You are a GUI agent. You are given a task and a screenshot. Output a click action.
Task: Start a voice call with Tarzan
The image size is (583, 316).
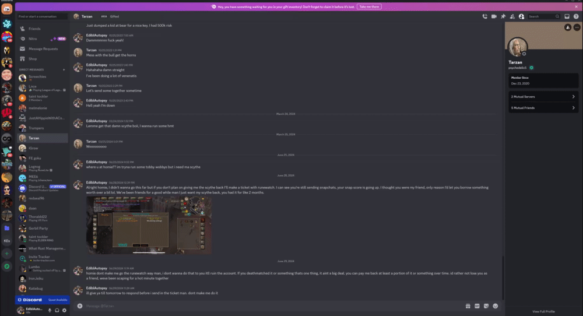click(485, 16)
